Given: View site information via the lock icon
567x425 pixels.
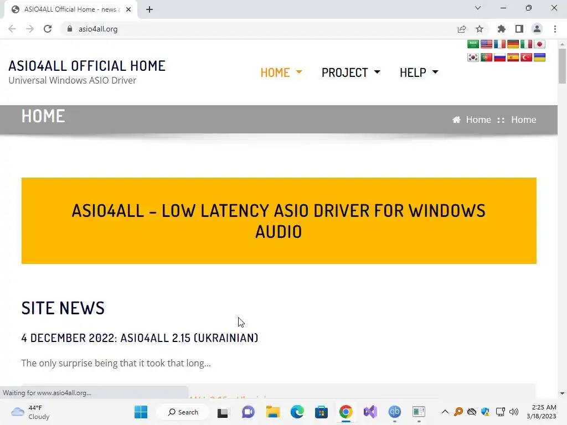Looking at the screenshot, I should [x=70, y=29].
